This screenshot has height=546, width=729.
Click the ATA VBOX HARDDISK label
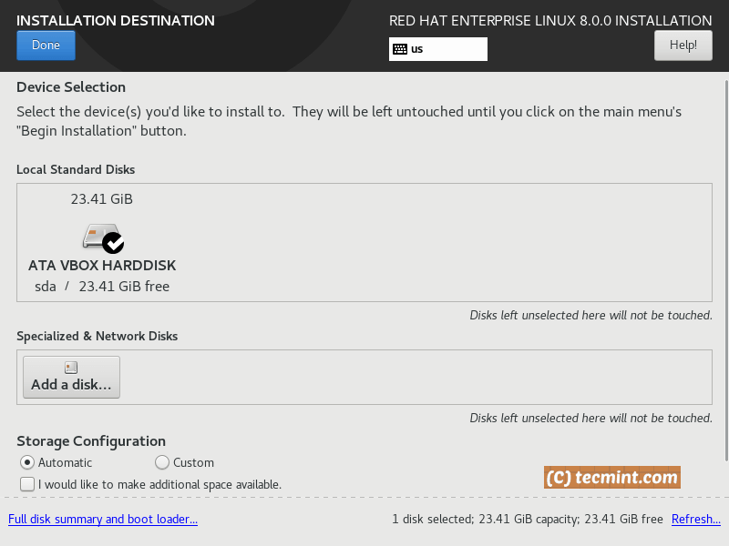[102, 266]
